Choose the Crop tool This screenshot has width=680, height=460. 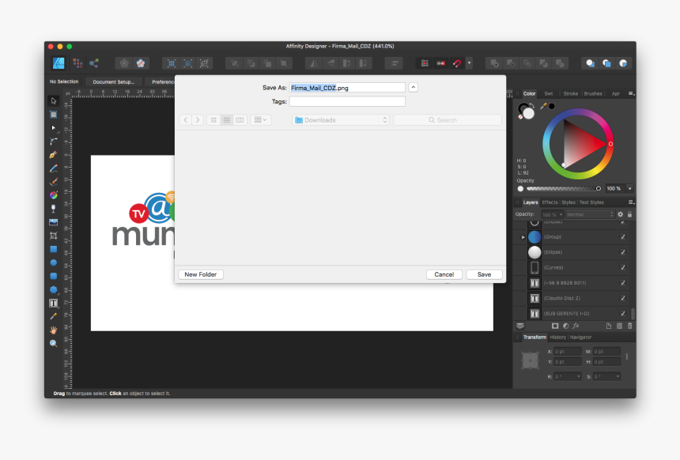pos(53,236)
